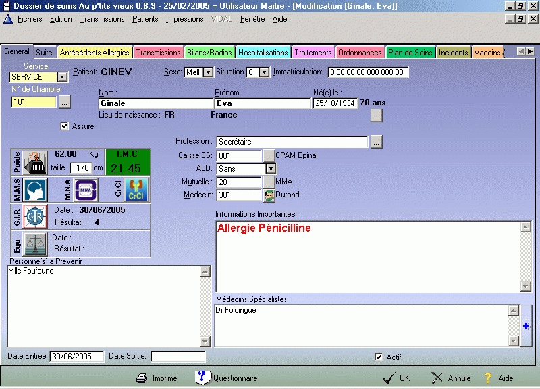Open the G.I.R evaluation icon

tap(35, 216)
